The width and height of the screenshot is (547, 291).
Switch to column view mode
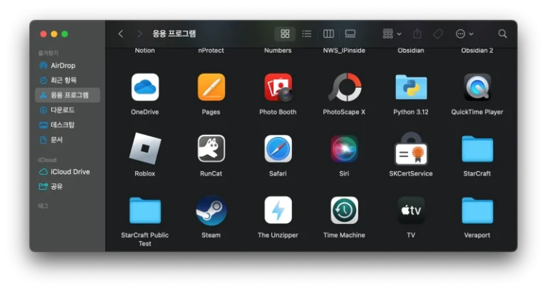tap(328, 34)
